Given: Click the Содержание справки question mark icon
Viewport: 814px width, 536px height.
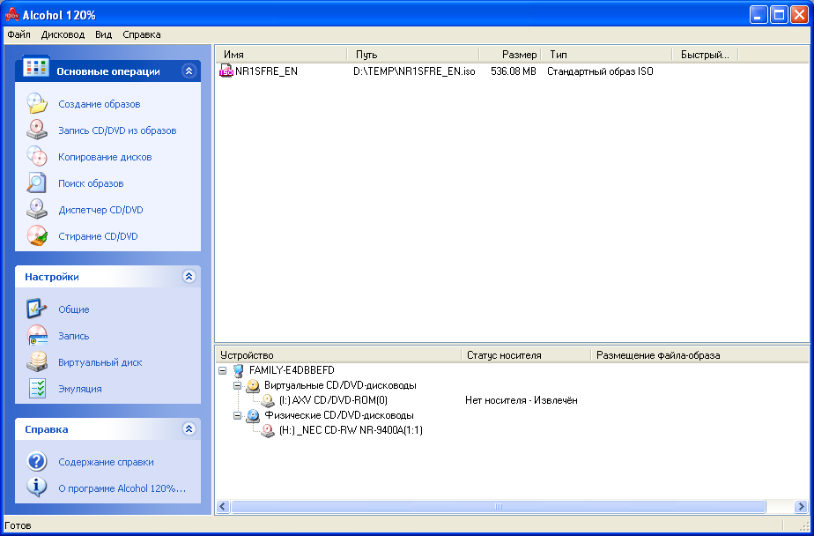Looking at the screenshot, I should tap(37, 462).
